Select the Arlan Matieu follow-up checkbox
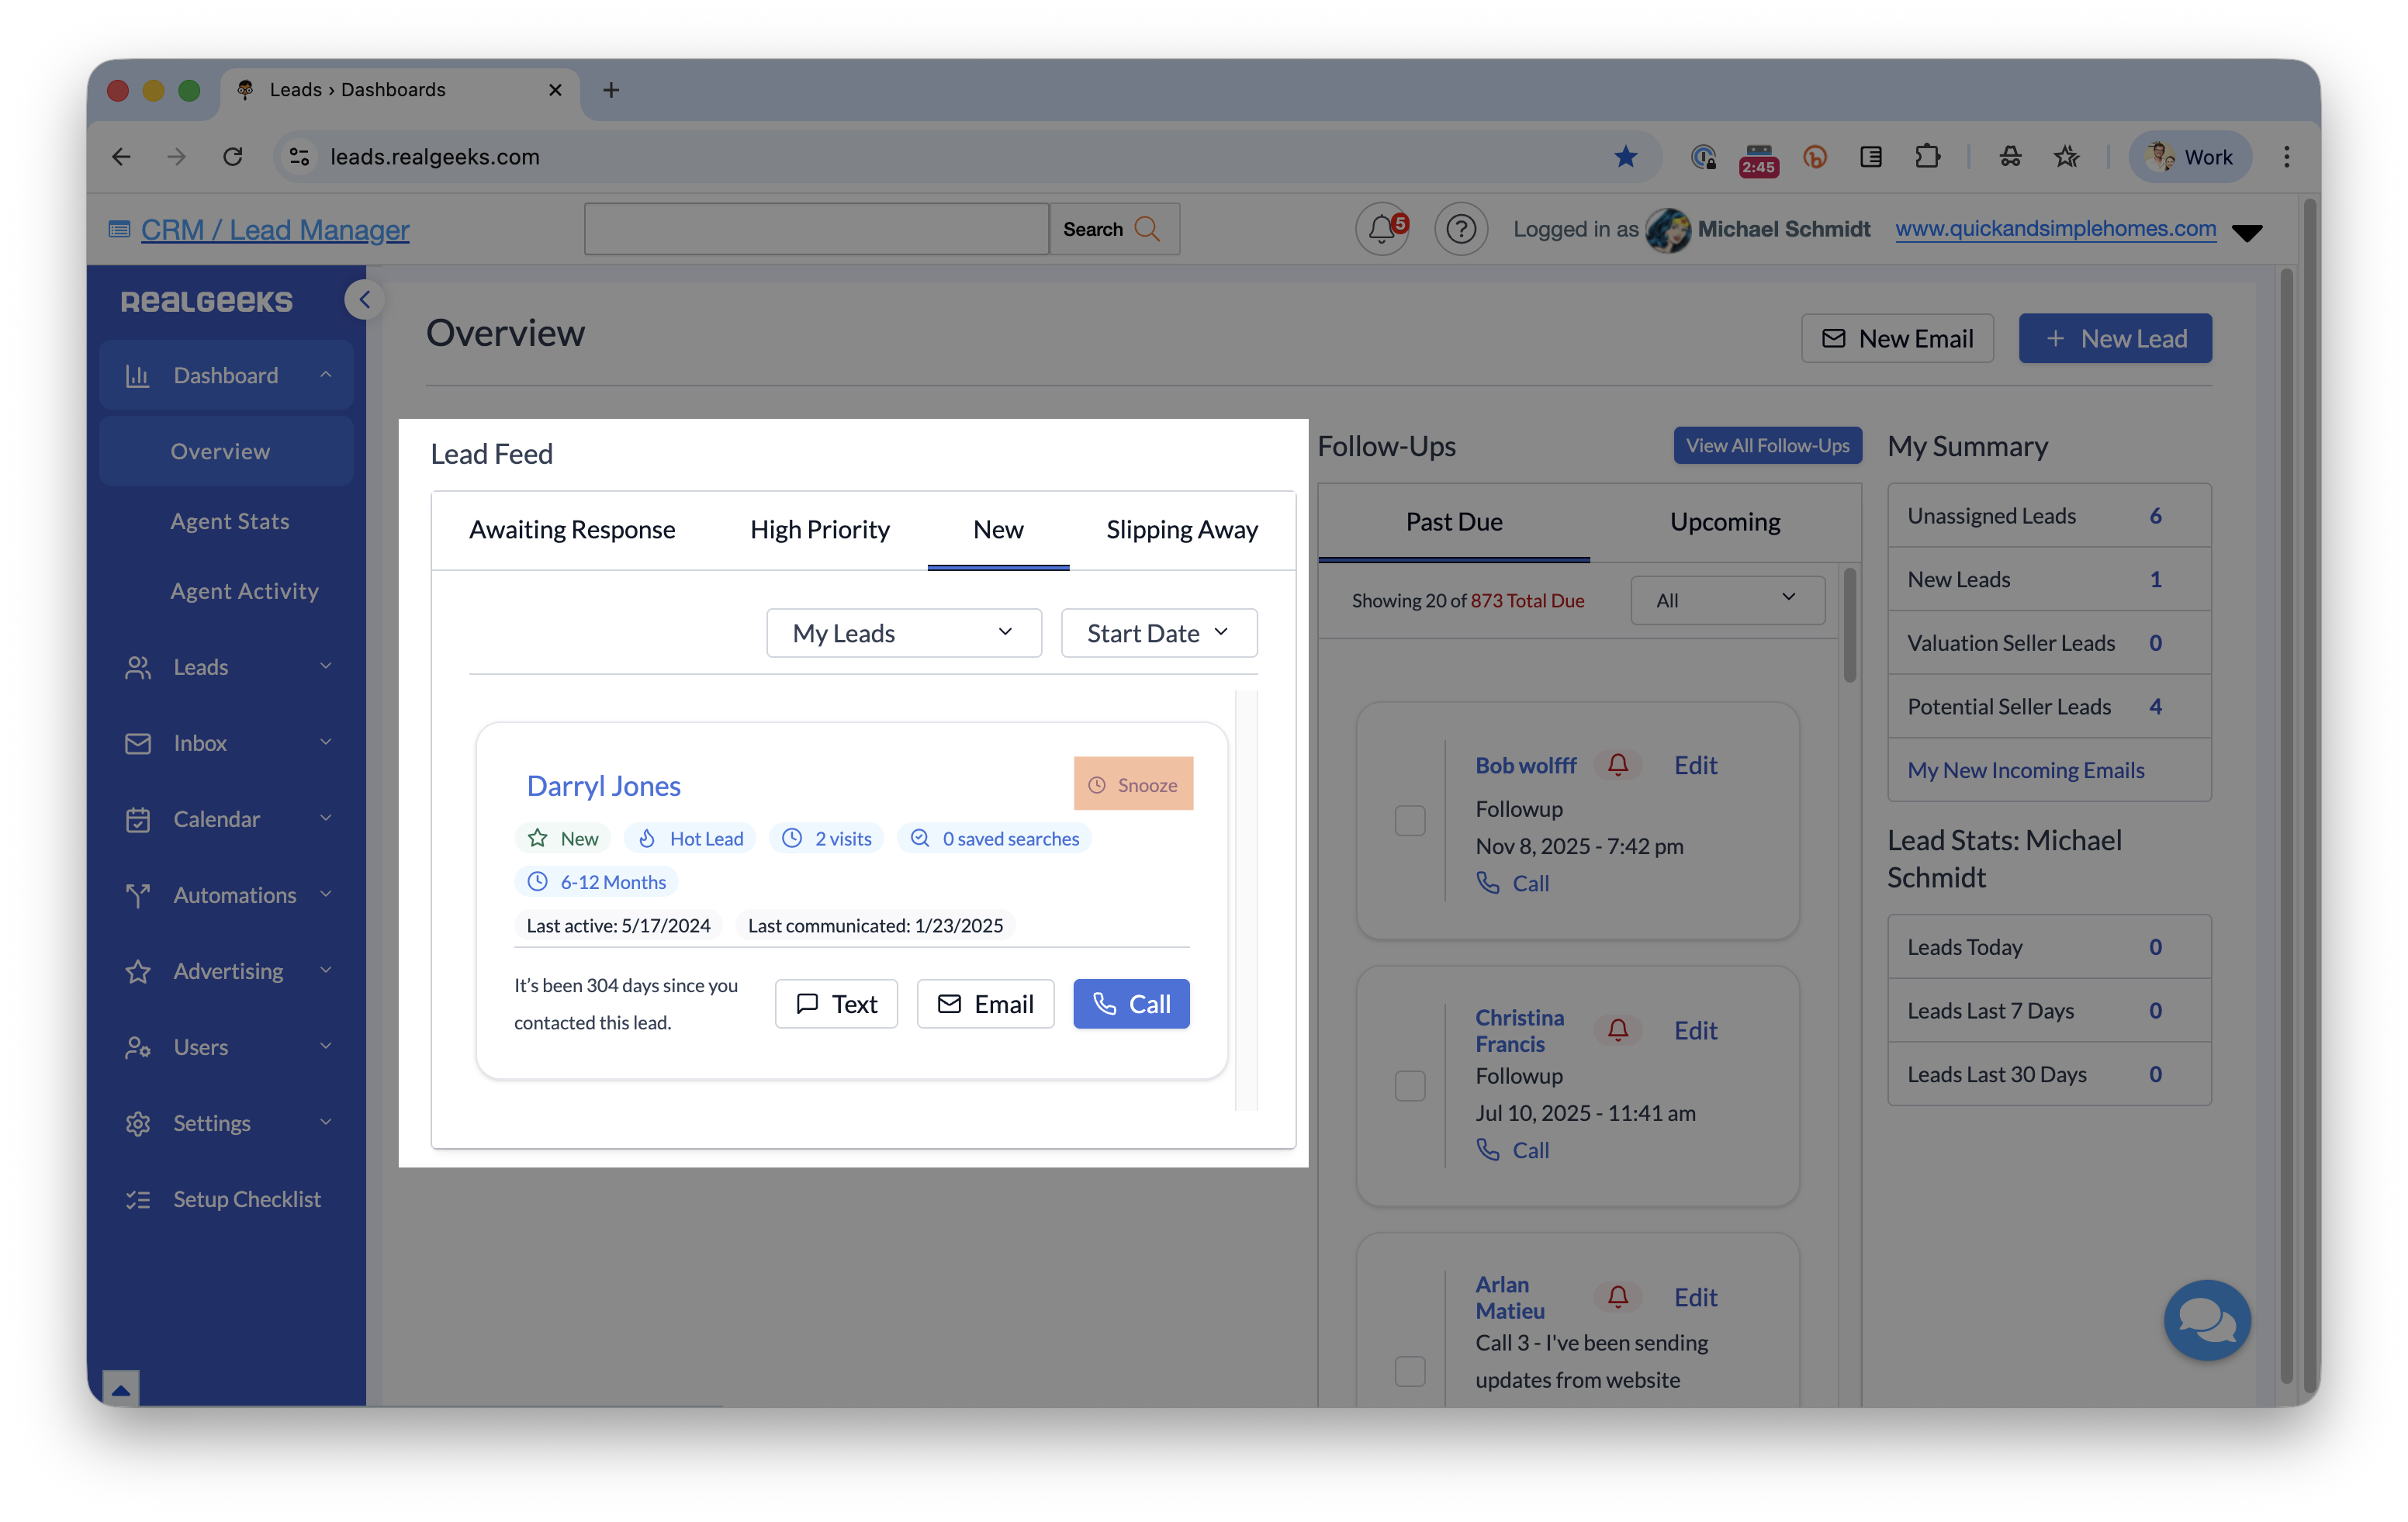This screenshot has width=2408, height=1522. tap(1409, 1371)
